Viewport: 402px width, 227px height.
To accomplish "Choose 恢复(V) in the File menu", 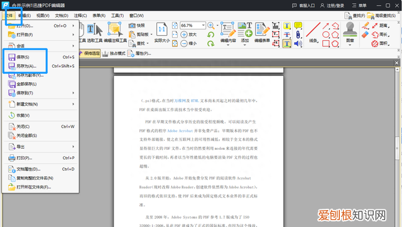I will [x=41, y=115].
